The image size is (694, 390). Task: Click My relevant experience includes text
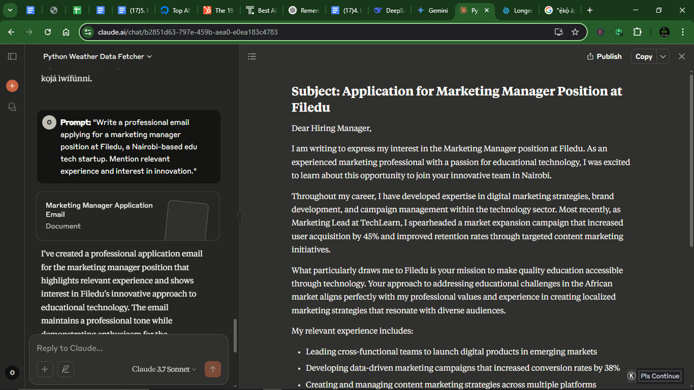(x=353, y=331)
